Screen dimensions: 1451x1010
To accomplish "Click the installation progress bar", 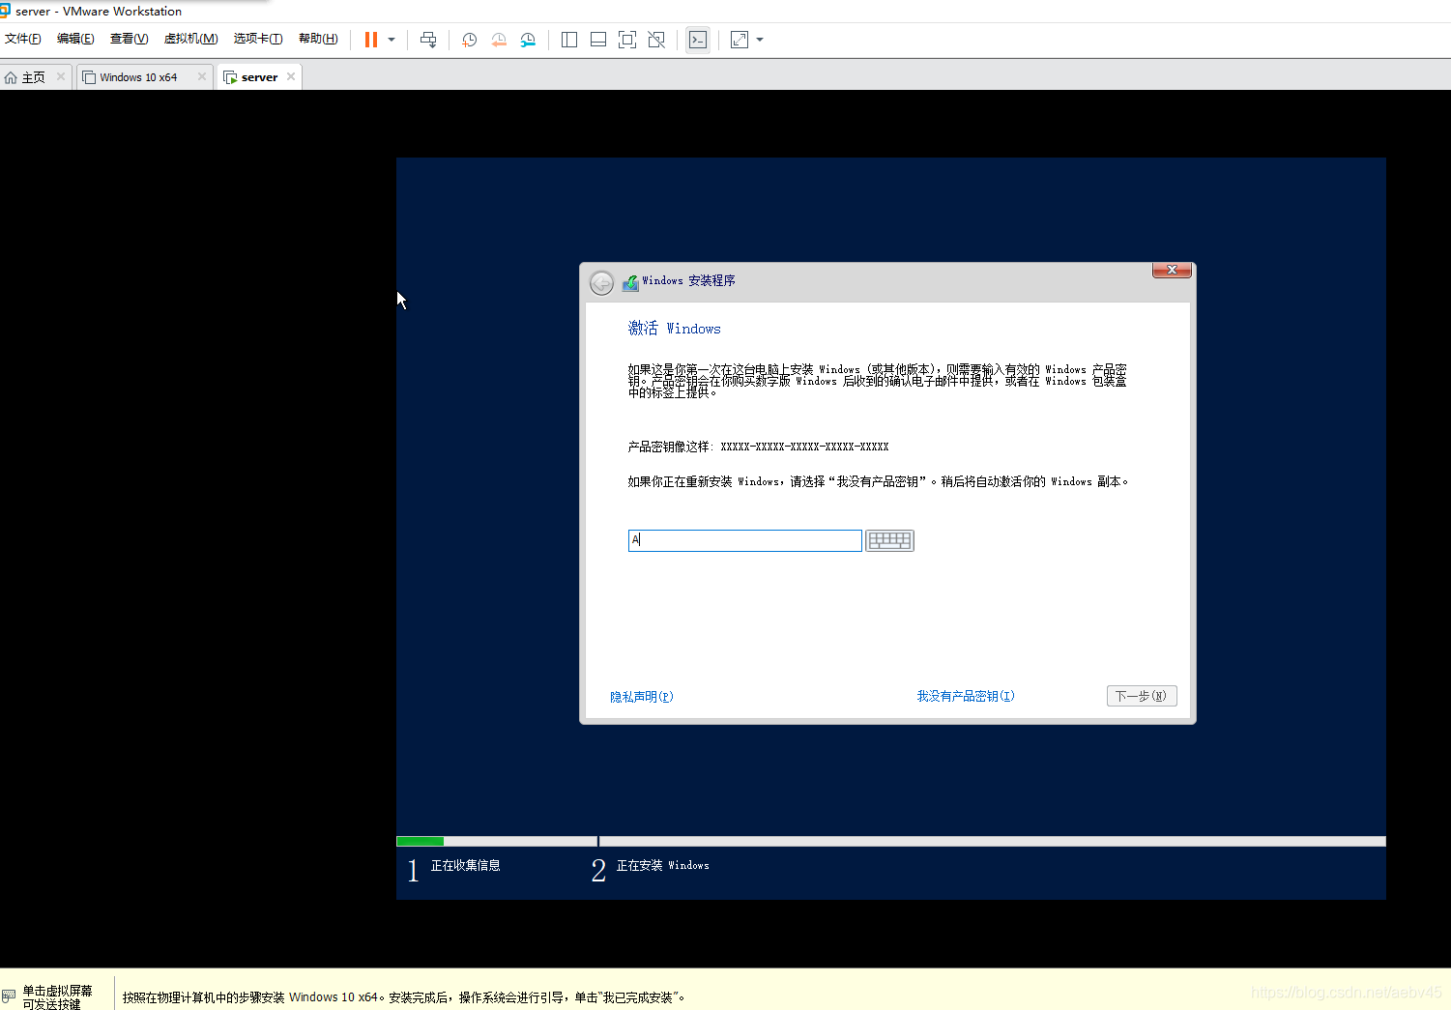I will (x=890, y=841).
